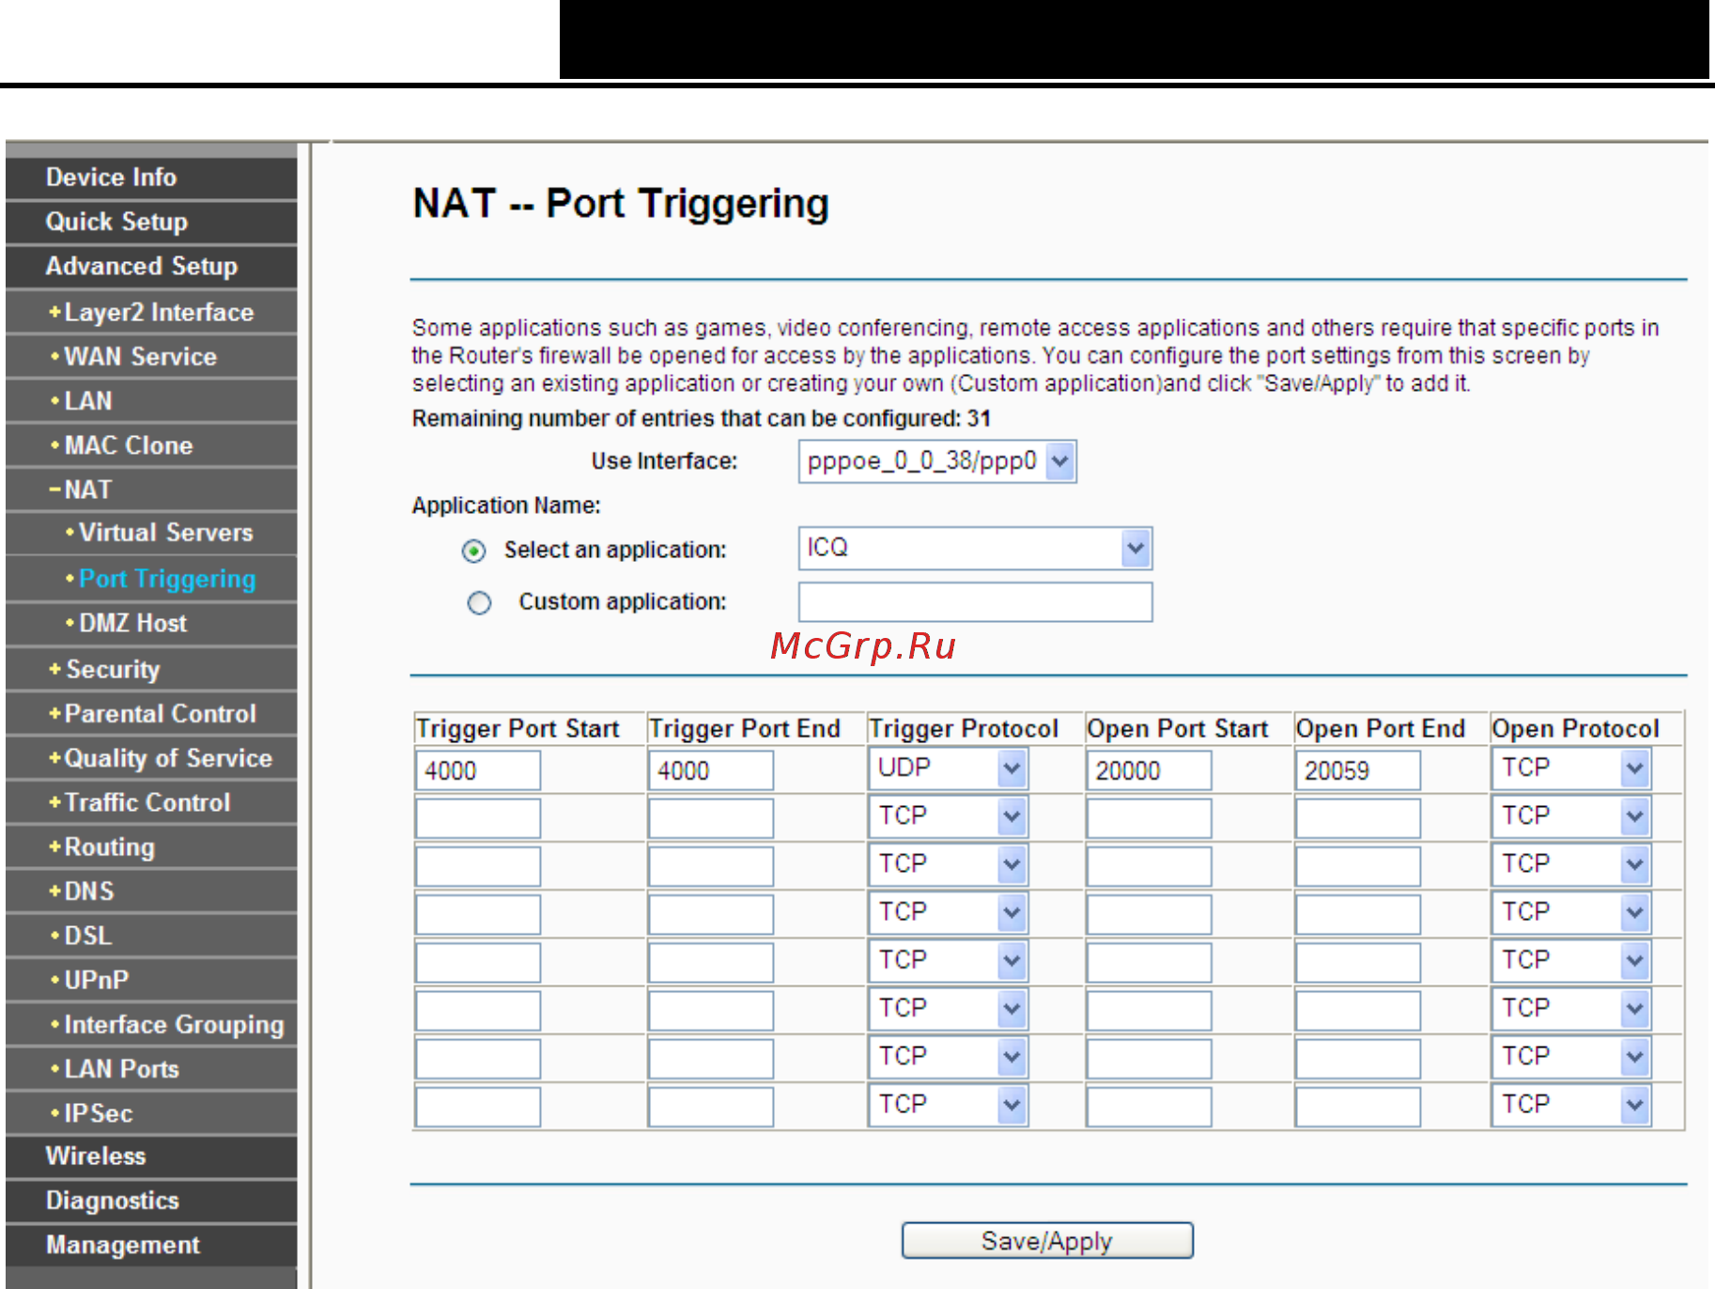Click the Custom application text field
Screen dimensions: 1715x1289
pyautogui.click(x=975, y=602)
